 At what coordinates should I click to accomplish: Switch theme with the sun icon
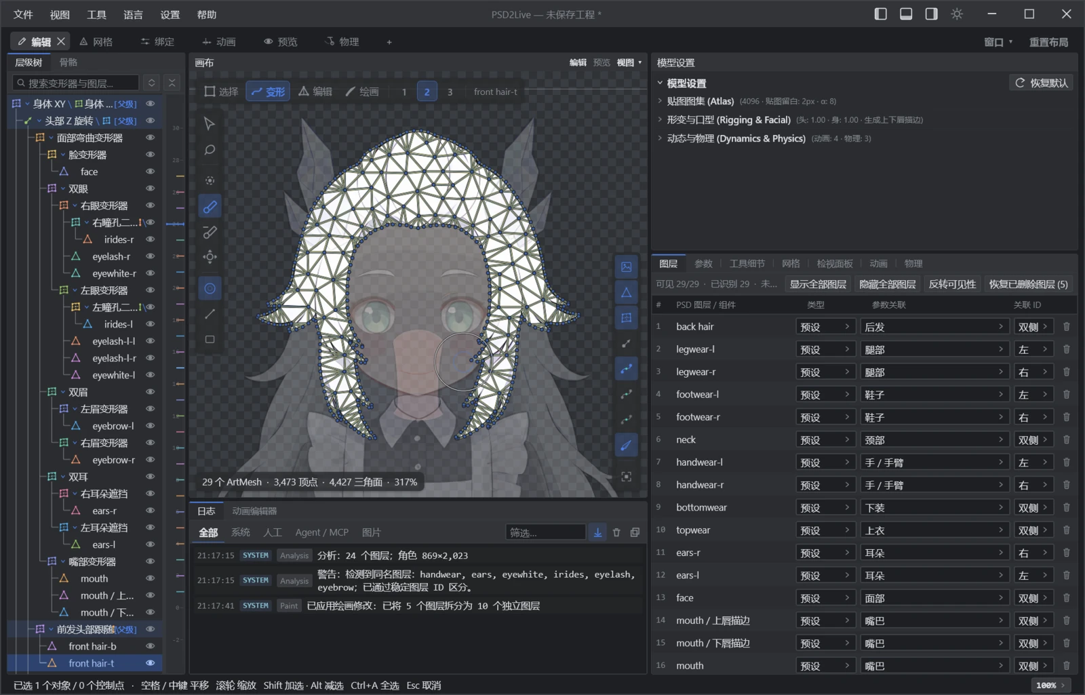pos(957,14)
